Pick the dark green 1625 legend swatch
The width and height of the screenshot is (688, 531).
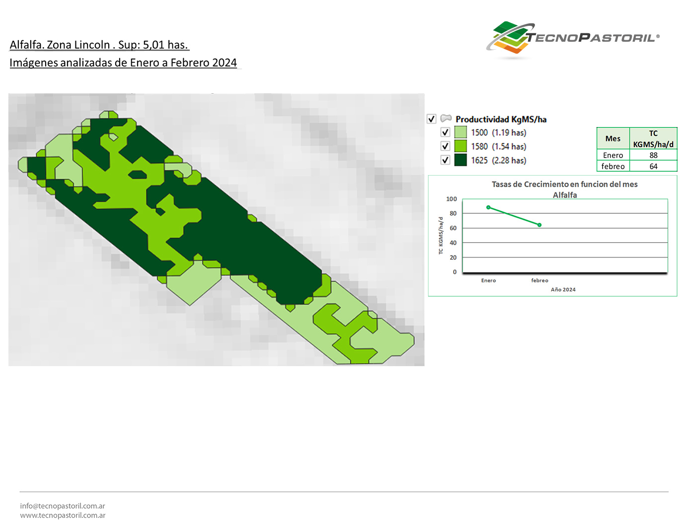(x=460, y=160)
